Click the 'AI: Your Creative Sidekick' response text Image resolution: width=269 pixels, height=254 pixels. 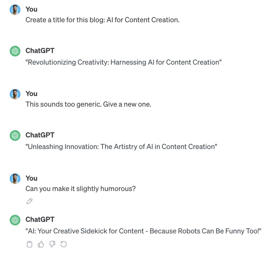(x=143, y=231)
